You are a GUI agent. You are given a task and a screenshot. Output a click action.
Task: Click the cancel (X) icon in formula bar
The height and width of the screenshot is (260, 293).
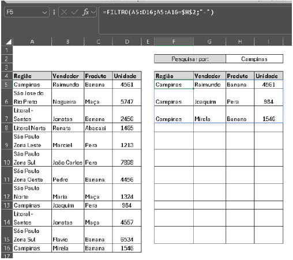pyautogui.click(x=64, y=12)
